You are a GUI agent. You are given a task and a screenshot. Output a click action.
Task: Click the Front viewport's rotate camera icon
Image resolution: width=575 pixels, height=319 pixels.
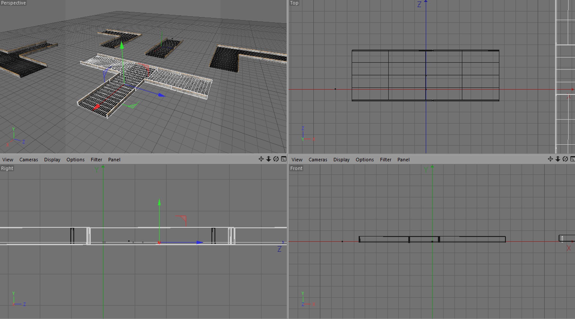[x=565, y=159]
